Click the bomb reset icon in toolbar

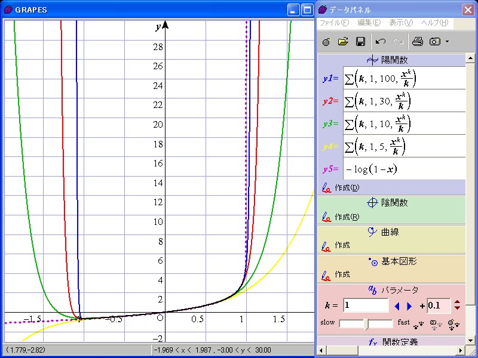(326, 42)
